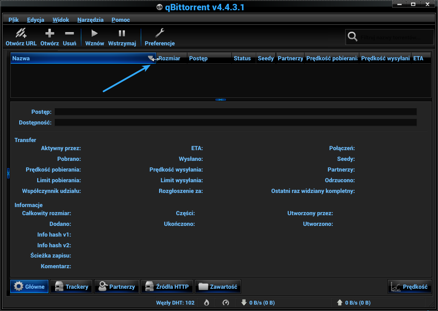The image size is (438, 311).
Task: Sort by the Rozmiar column header
Action: (x=172, y=59)
